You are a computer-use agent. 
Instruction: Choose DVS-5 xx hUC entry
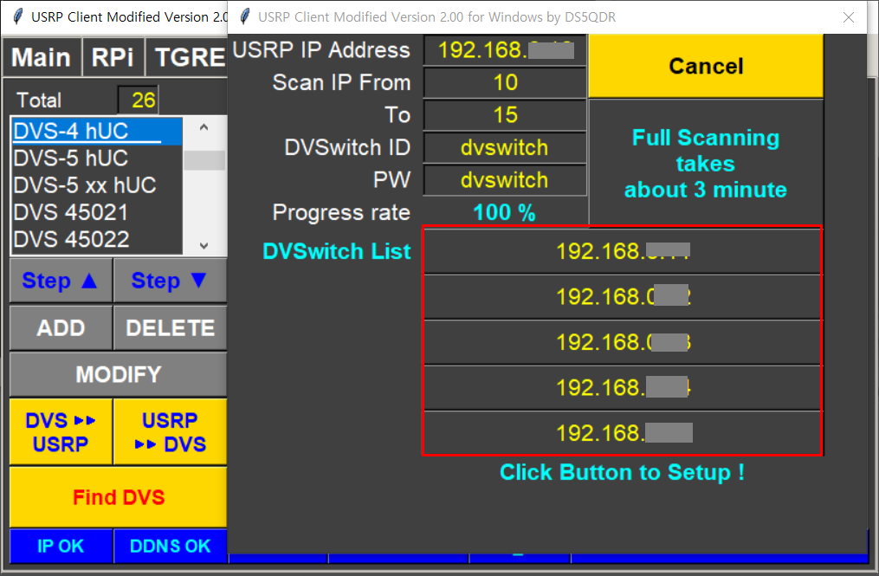coord(97,185)
